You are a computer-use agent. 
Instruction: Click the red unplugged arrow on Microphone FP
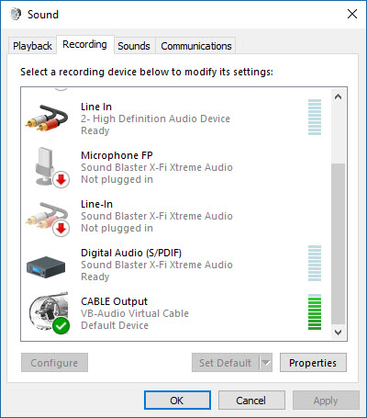click(61, 179)
